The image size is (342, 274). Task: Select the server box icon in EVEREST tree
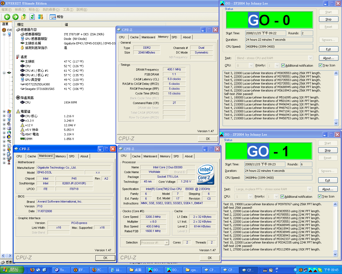(x=9, y=116)
